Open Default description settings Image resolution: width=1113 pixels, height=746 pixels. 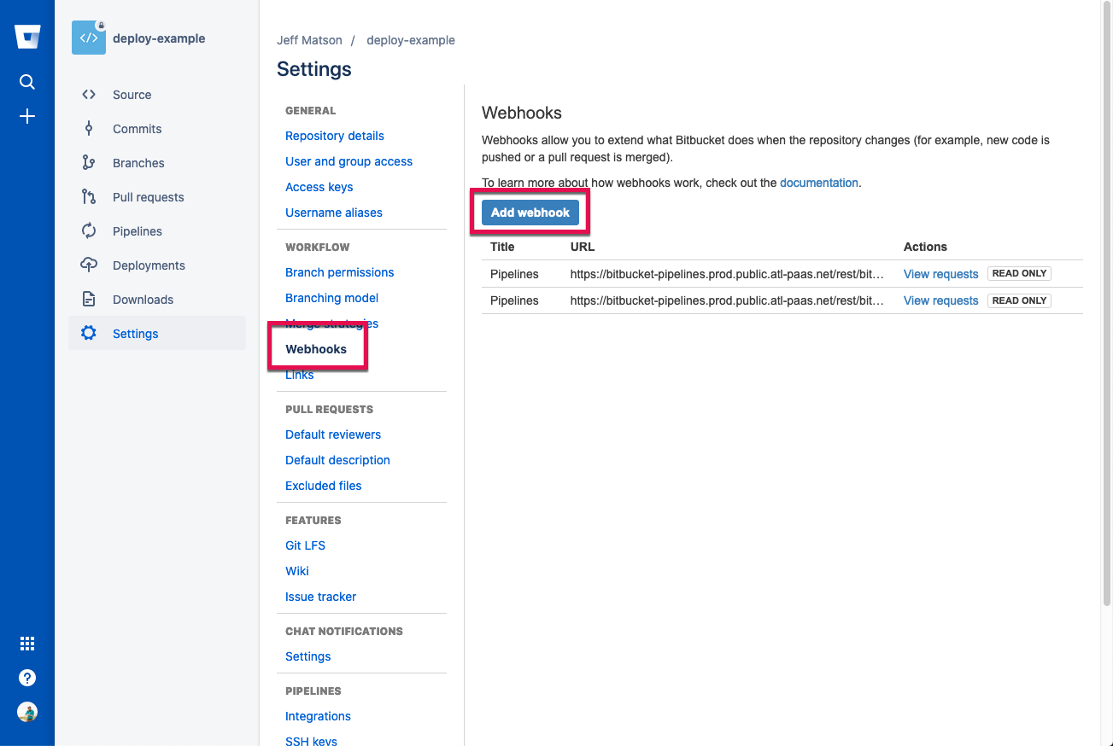[x=337, y=460]
